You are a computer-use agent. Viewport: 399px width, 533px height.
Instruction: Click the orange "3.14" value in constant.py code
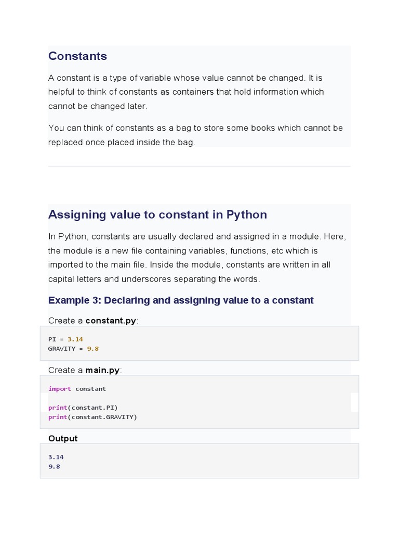[x=75, y=339]
